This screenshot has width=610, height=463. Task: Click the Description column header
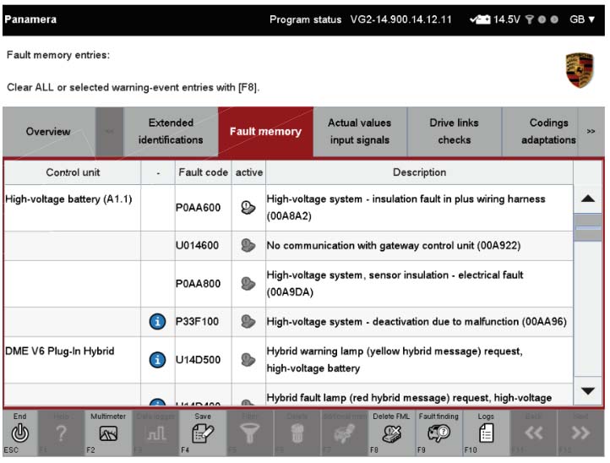click(x=419, y=172)
